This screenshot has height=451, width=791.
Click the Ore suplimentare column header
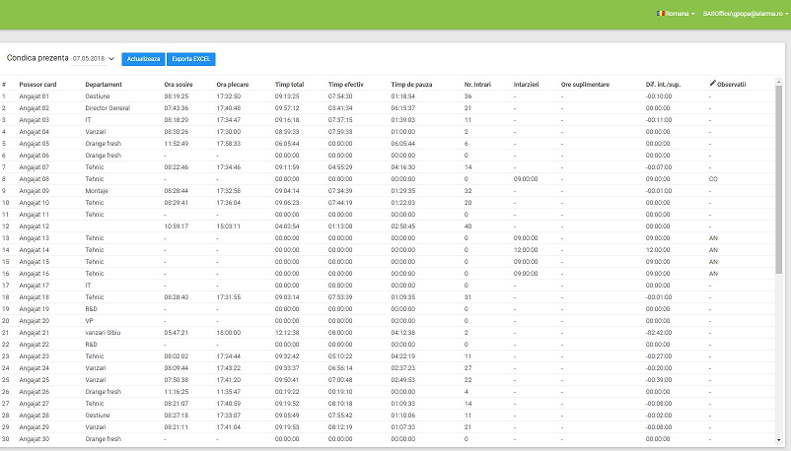pos(585,85)
